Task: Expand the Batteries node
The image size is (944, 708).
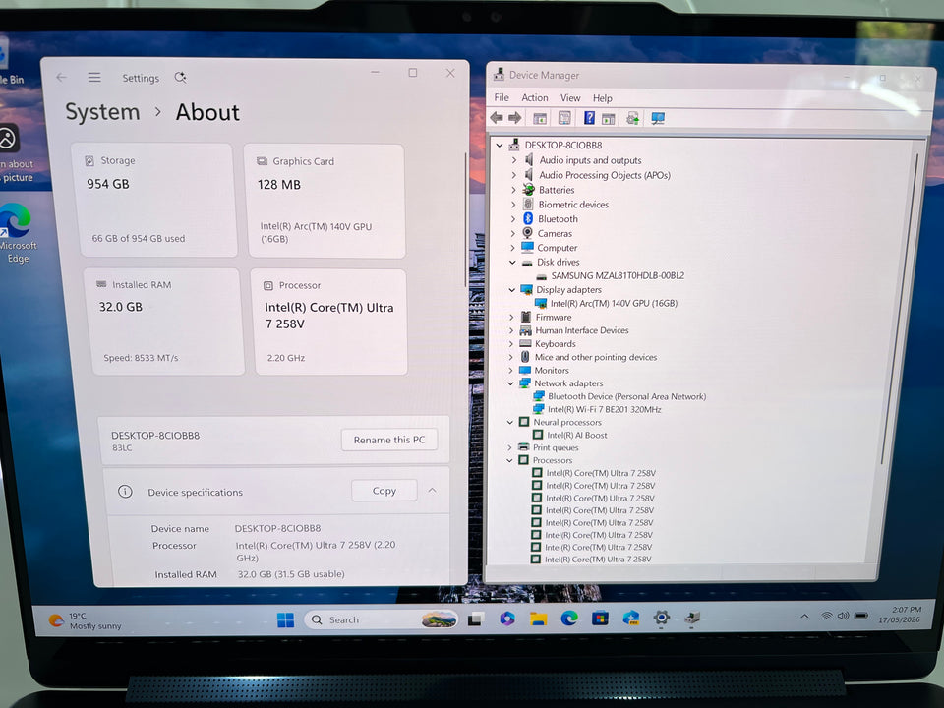Action: pos(513,190)
